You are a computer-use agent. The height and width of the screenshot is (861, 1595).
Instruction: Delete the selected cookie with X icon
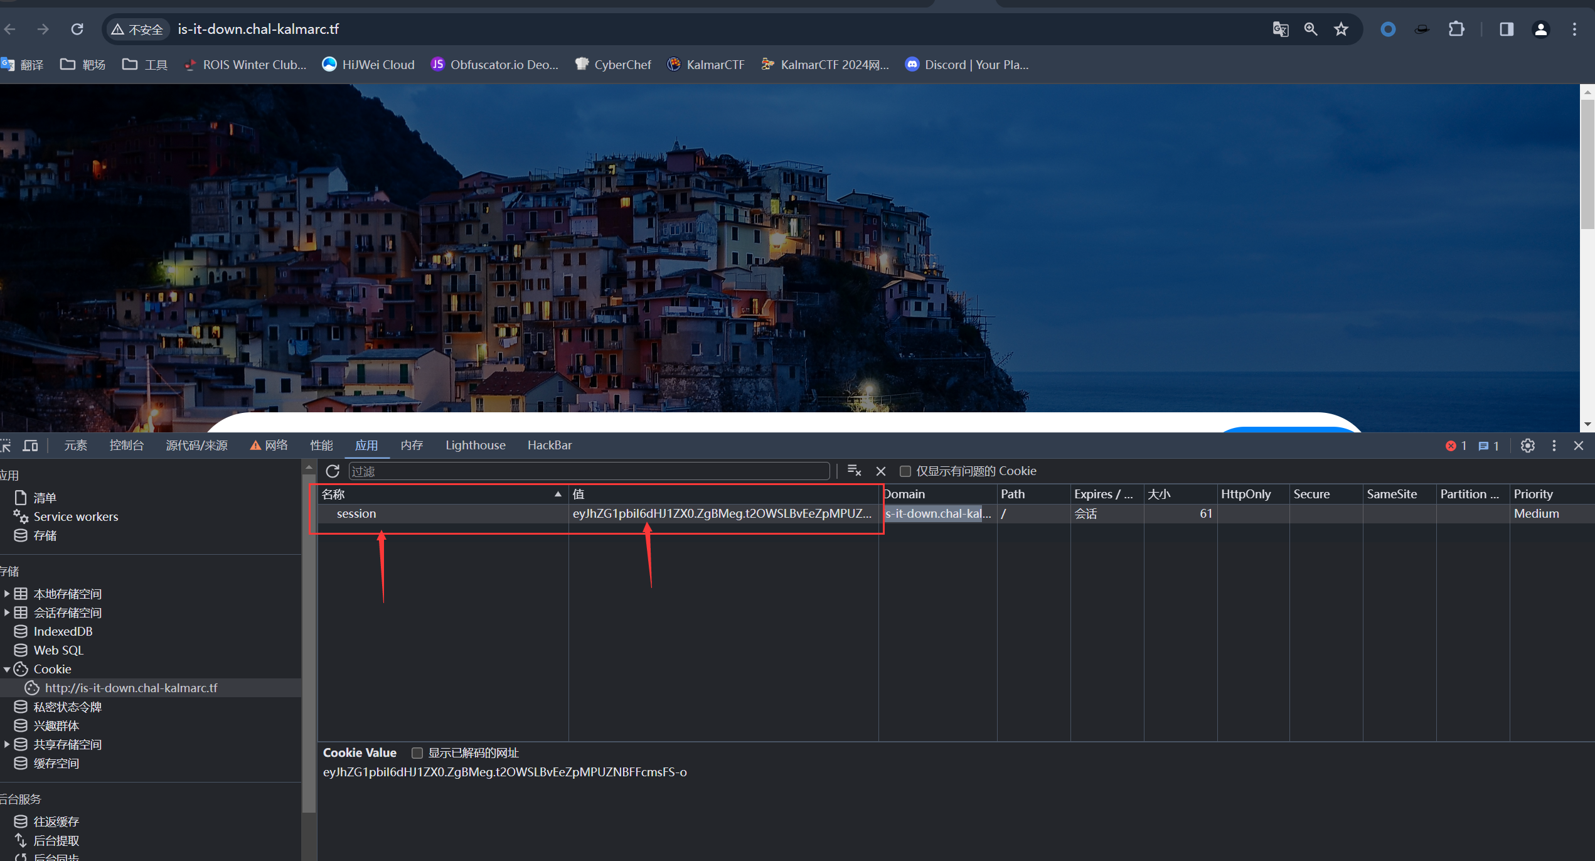[881, 471]
